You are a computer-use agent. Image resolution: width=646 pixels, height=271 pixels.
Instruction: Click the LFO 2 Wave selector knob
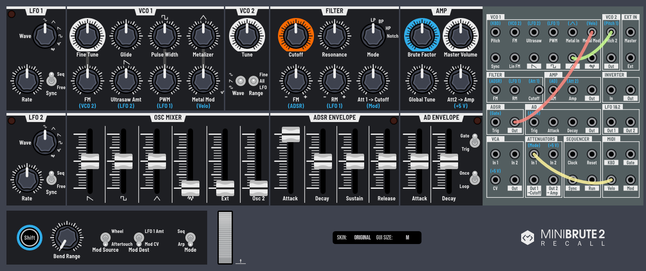[45, 142]
